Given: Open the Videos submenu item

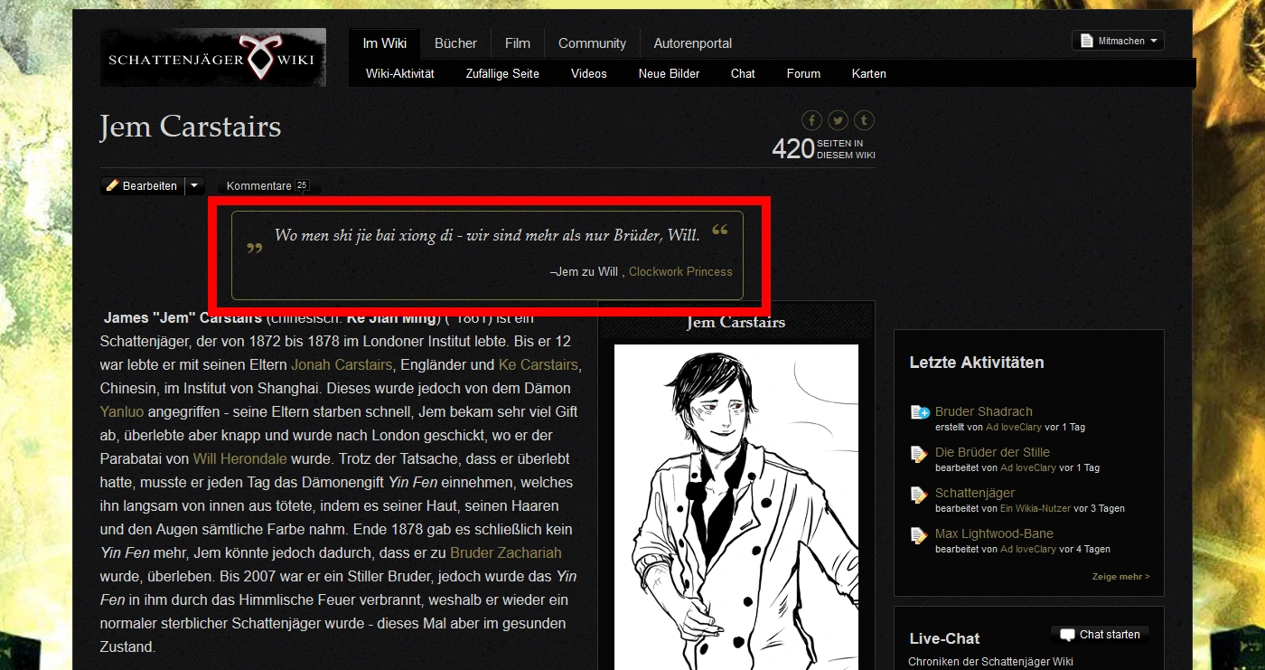Looking at the screenshot, I should [589, 73].
